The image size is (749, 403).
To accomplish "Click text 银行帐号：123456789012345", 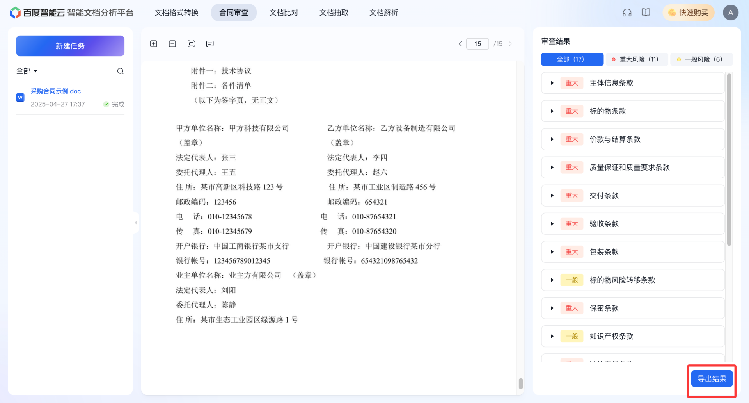I will coord(223,260).
